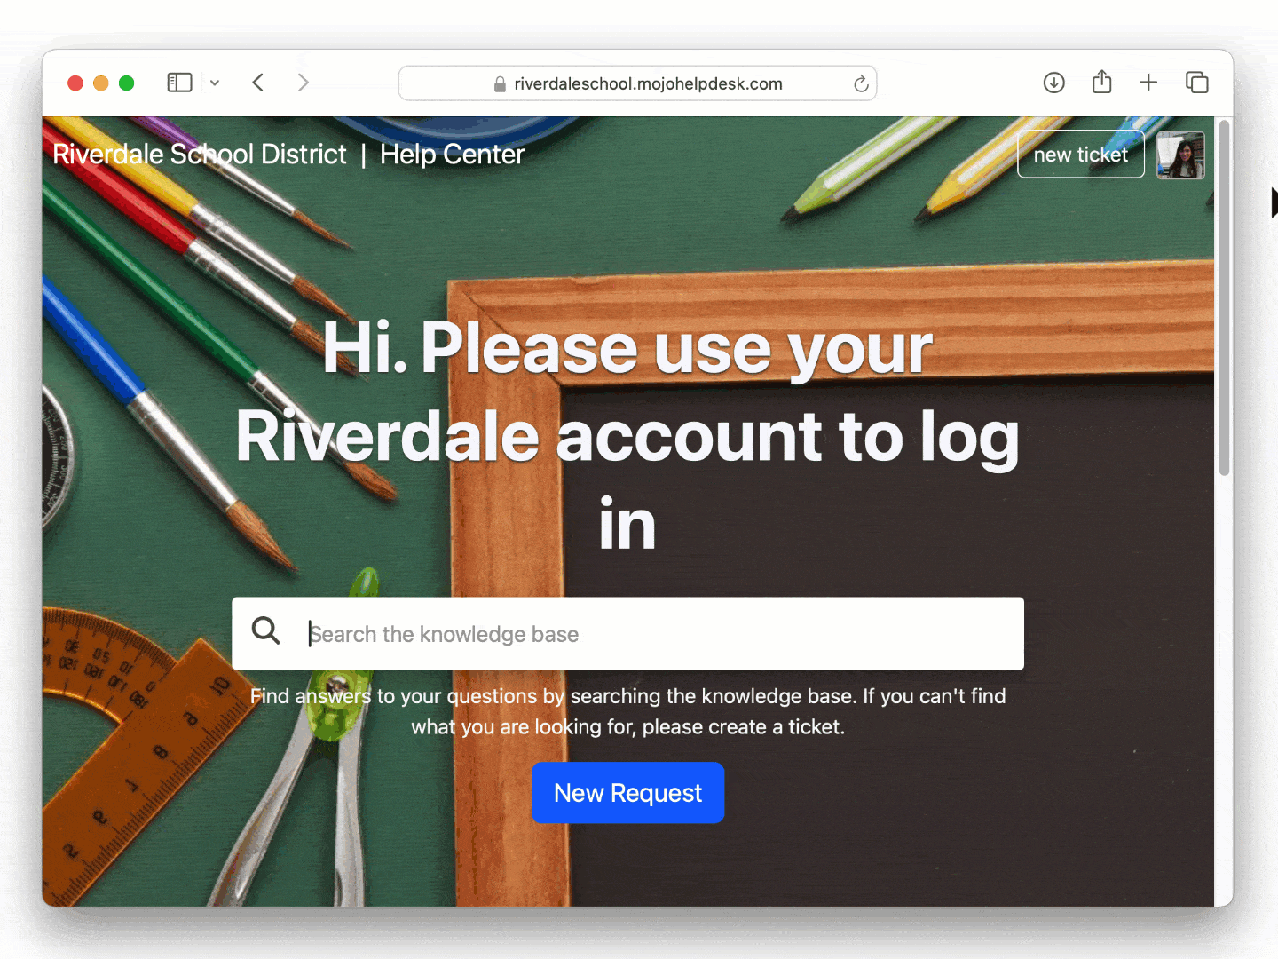This screenshot has height=959, width=1278.
Task: Reload the page with the refresh icon
Action: tap(860, 83)
